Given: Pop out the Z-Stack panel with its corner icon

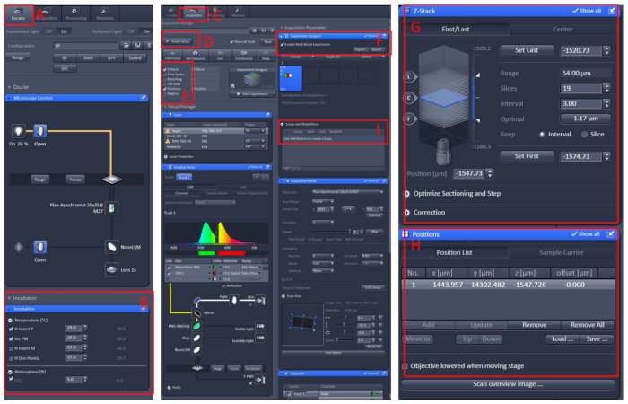Looking at the screenshot, I should (x=612, y=11).
